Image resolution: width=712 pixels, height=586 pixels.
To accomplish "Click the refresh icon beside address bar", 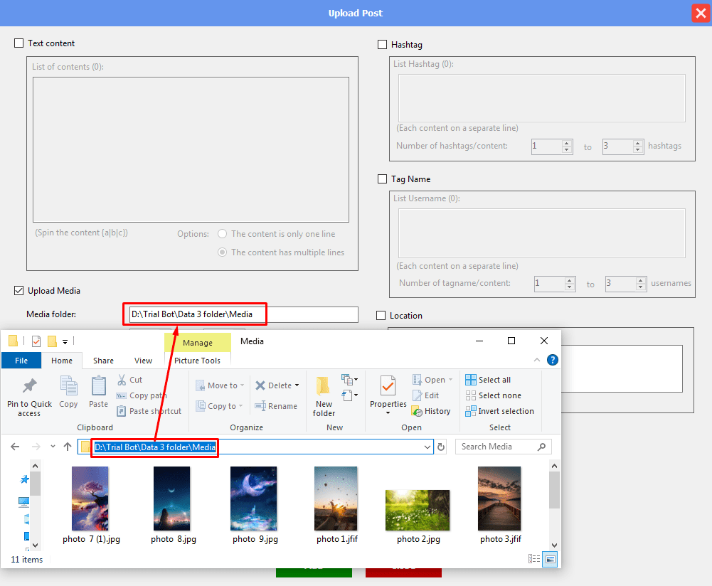I will coord(441,447).
